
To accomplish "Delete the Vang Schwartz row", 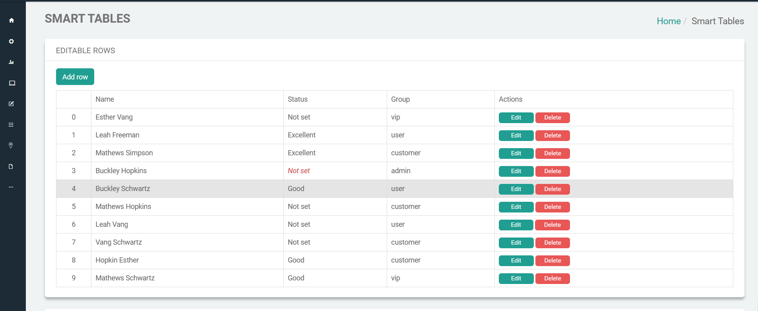I will point(553,243).
